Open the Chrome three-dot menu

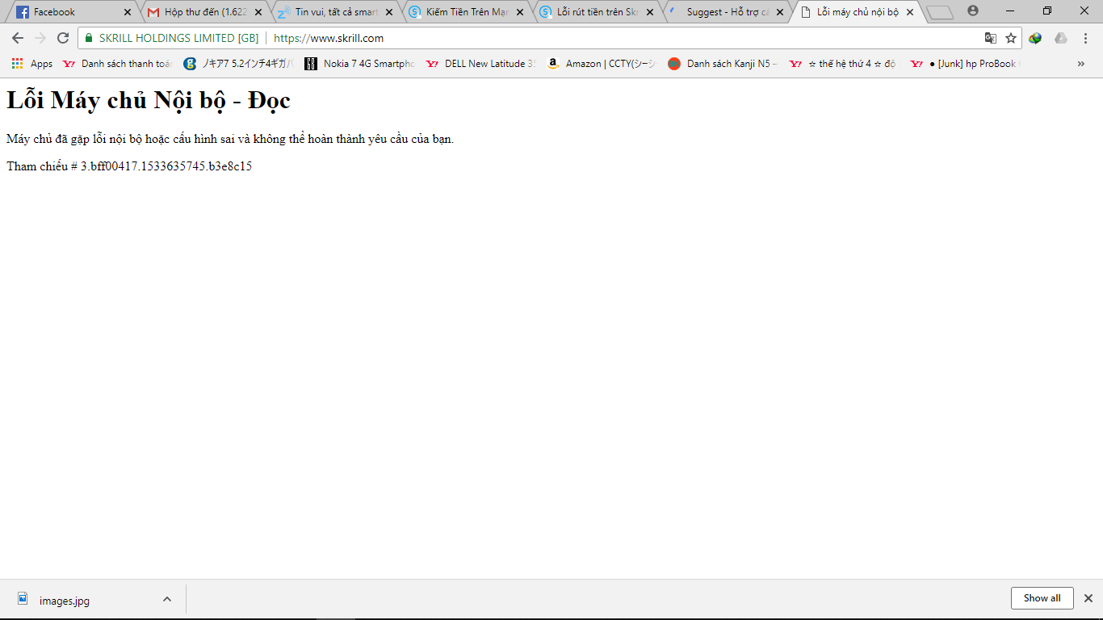[1085, 38]
